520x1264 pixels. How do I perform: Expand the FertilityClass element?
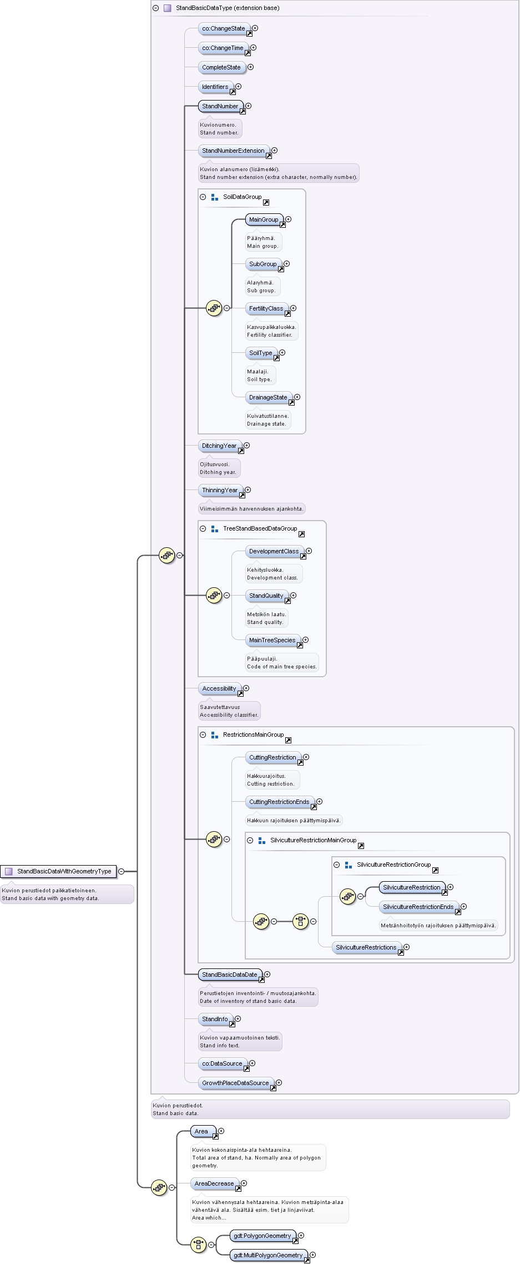294,308
